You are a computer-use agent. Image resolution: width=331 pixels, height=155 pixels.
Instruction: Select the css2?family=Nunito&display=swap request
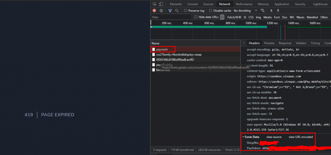pyautogui.click(x=196, y=54)
